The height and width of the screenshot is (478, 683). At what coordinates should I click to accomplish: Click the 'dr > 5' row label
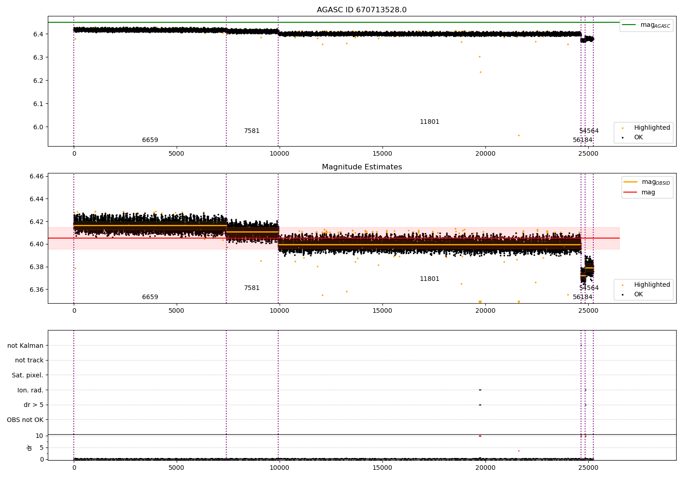coord(34,405)
